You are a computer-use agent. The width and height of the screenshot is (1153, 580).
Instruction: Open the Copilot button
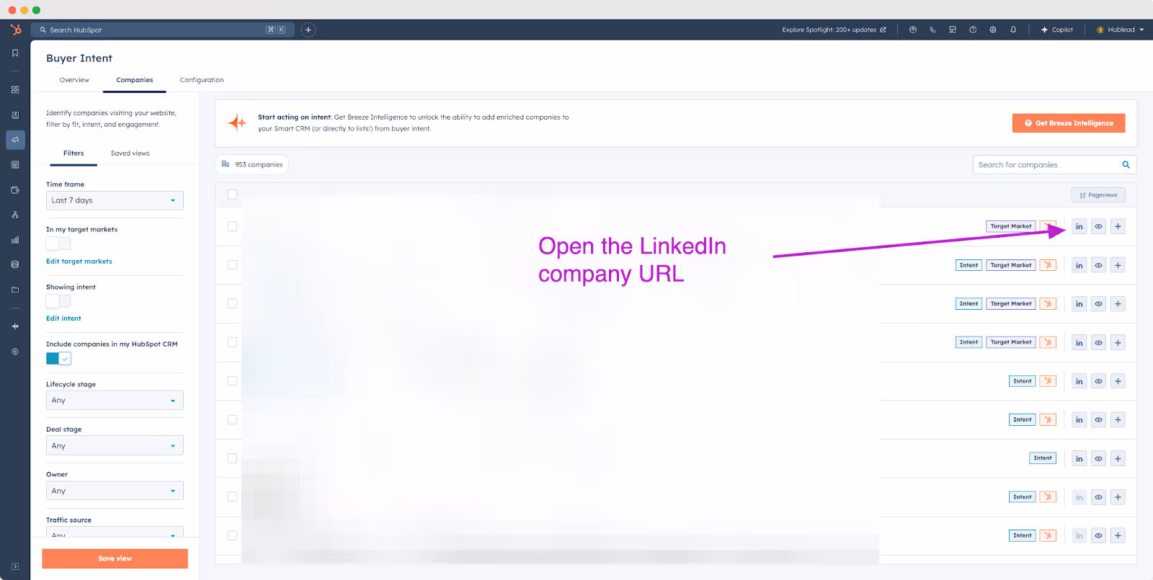1057,30
